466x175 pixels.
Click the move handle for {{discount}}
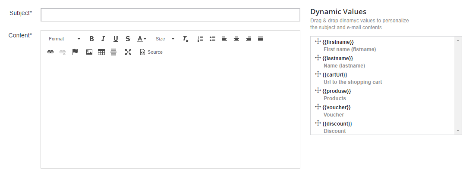[x=318, y=123]
